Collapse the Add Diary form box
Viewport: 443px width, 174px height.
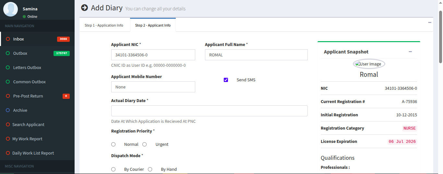click(x=430, y=22)
